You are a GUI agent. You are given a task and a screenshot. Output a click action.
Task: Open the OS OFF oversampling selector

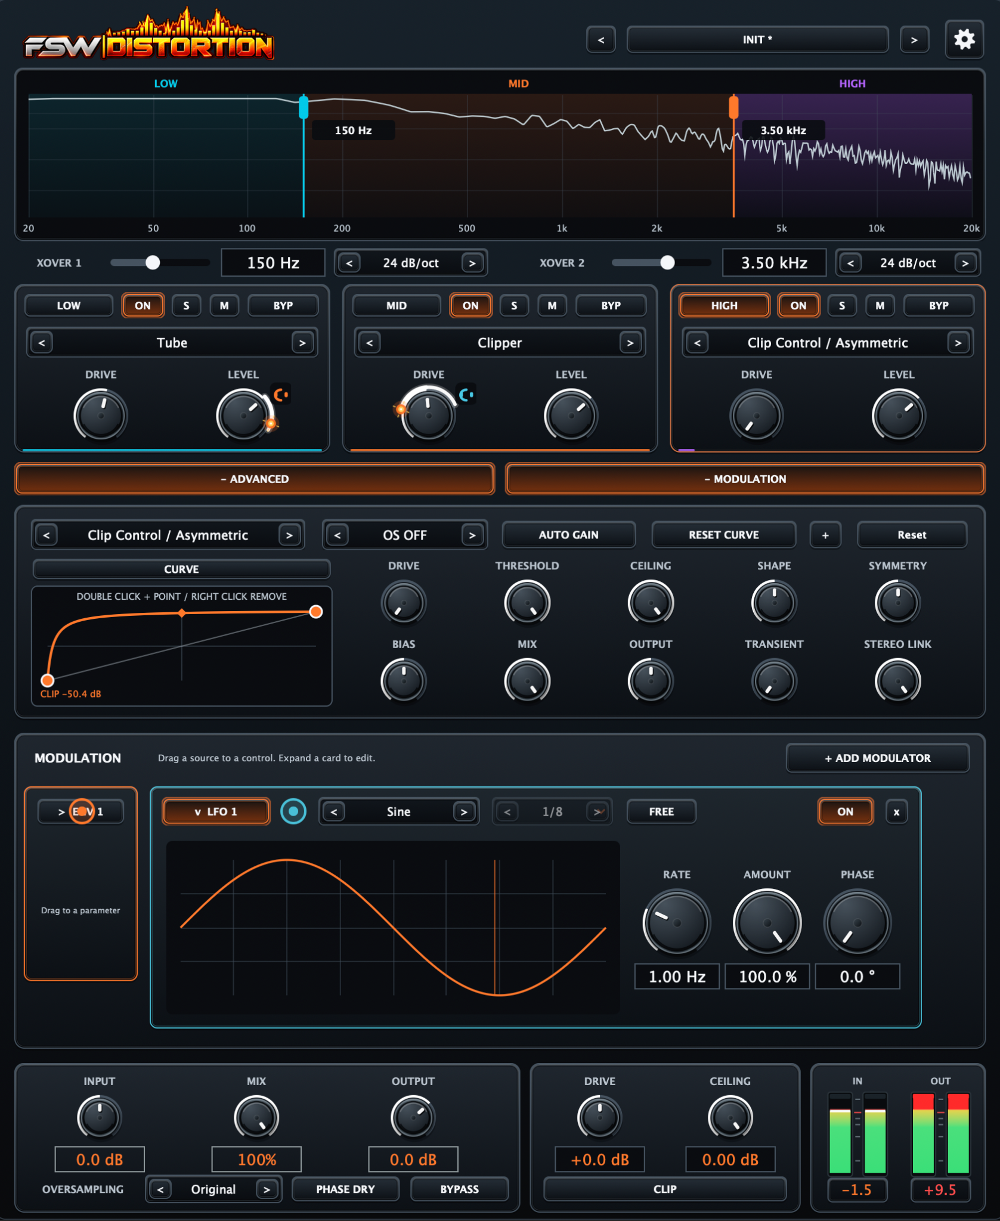coord(404,535)
